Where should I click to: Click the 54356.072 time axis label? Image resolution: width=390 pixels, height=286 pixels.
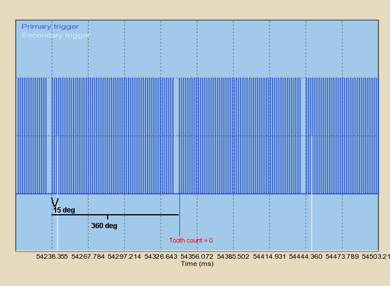coord(197,256)
